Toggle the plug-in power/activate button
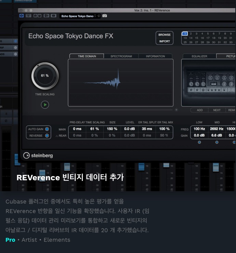Image resolution: width=236 pixels, height=253 pixels. [22, 16]
